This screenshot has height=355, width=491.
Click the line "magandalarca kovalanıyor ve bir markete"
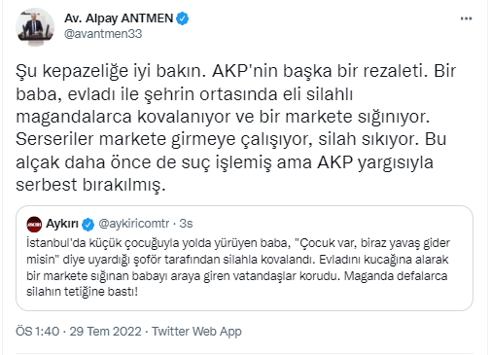[x=223, y=117]
